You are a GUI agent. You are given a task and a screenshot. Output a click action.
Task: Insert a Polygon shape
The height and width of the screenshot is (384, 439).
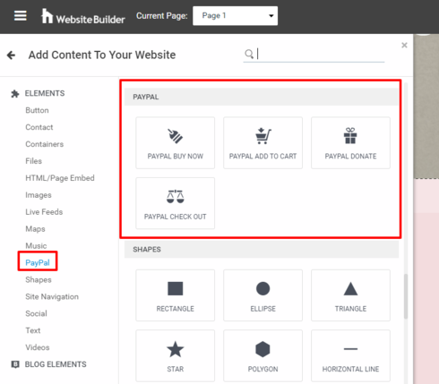263,355
